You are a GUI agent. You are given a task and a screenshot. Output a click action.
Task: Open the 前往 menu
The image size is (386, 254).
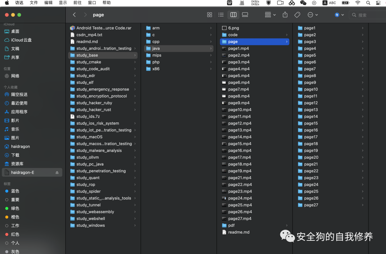(78, 3)
